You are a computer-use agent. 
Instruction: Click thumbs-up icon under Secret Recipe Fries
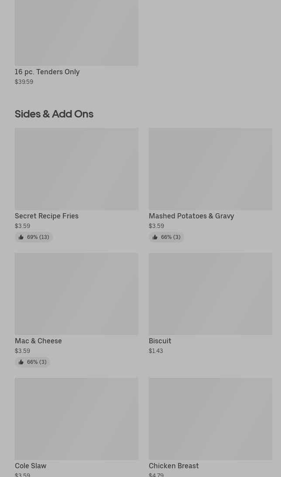[21, 237]
